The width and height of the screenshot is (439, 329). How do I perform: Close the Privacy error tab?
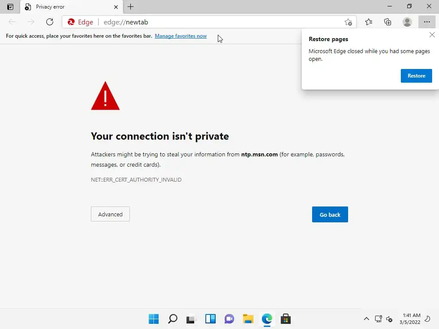tap(116, 7)
